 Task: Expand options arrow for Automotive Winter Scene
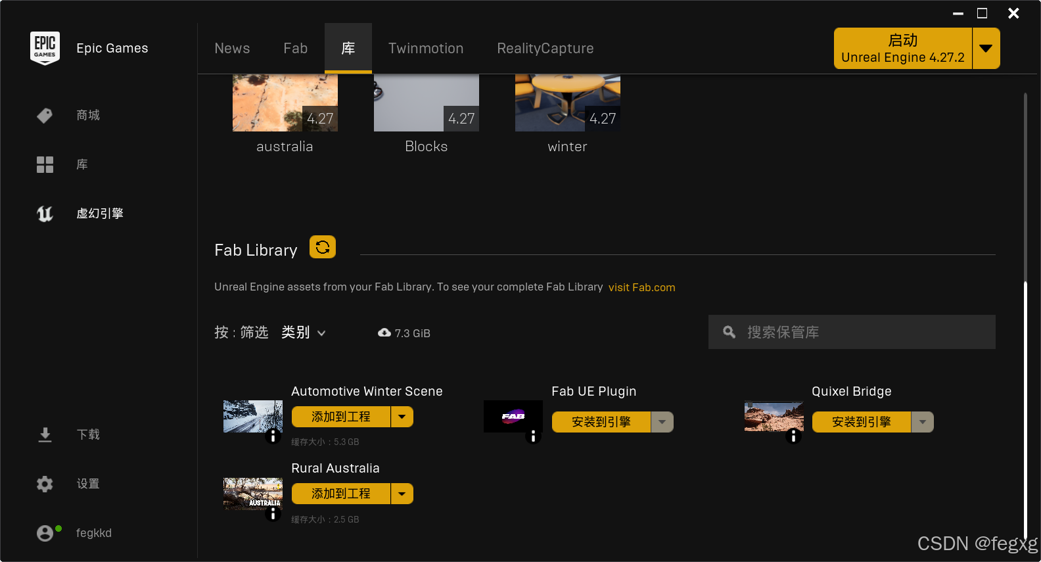(402, 417)
